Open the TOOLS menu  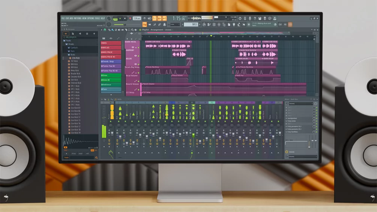[98, 18]
